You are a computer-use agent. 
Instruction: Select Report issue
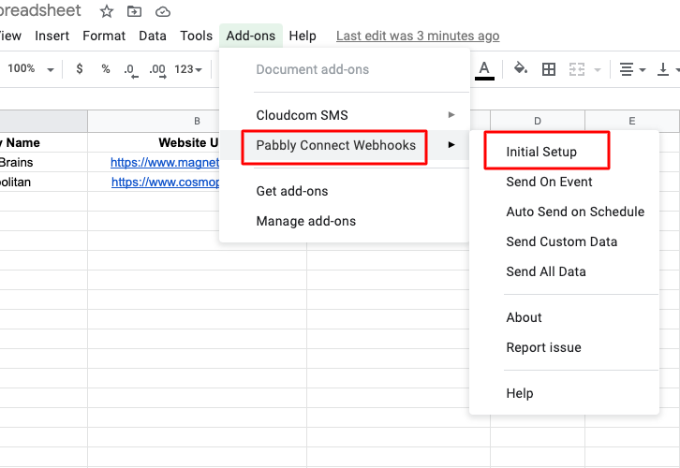coord(564,347)
